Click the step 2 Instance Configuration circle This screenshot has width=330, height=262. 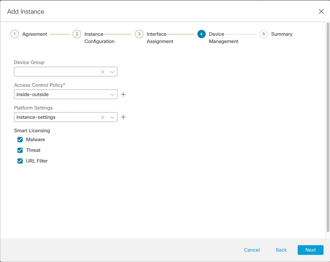pyautogui.click(x=77, y=34)
